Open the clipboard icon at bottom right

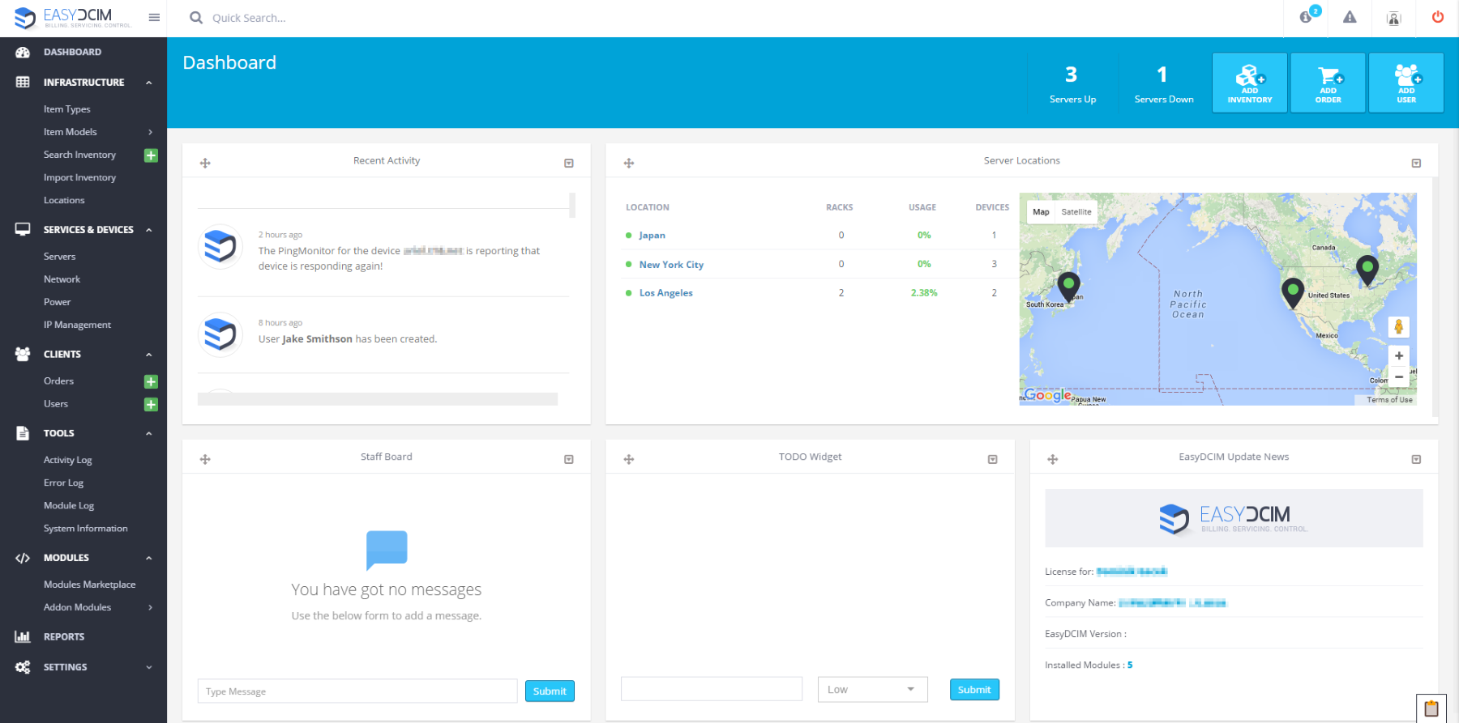[x=1431, y=708]
